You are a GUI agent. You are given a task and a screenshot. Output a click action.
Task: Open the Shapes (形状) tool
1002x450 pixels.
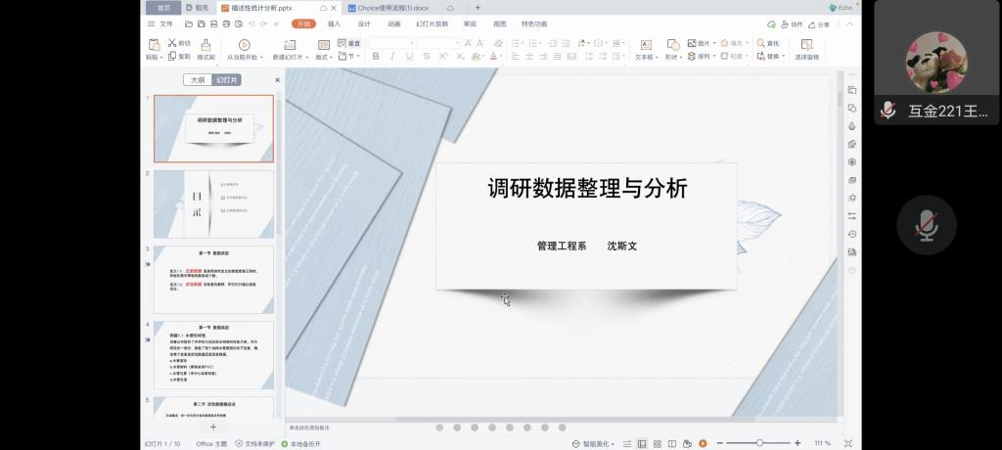pos(672,45)
